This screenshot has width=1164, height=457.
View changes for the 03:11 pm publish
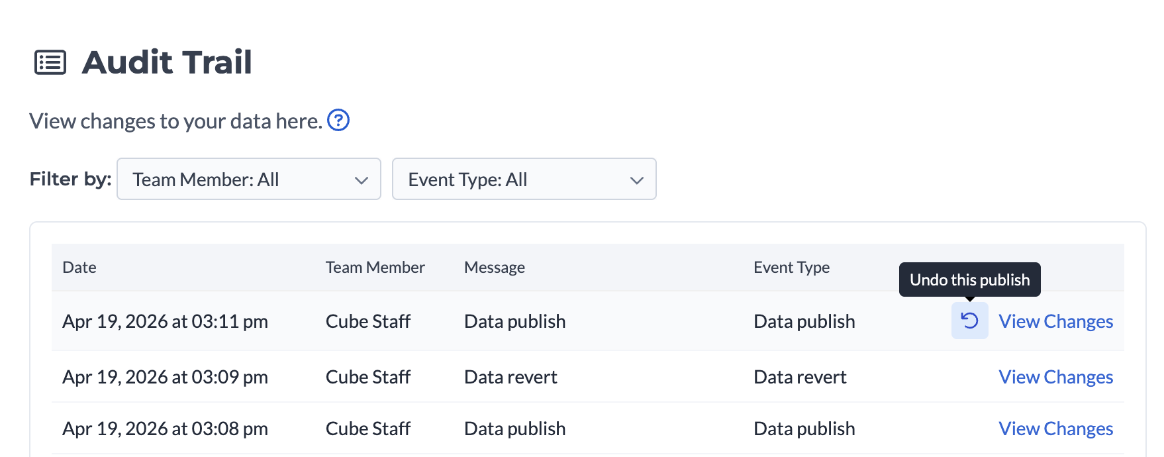1055,321
